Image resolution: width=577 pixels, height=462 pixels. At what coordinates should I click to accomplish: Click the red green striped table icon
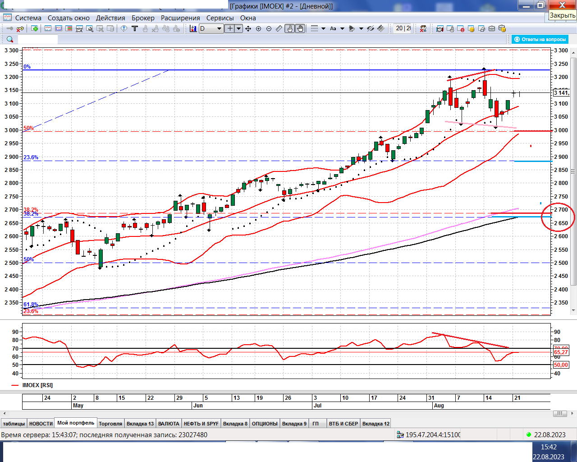coord(69,28)
